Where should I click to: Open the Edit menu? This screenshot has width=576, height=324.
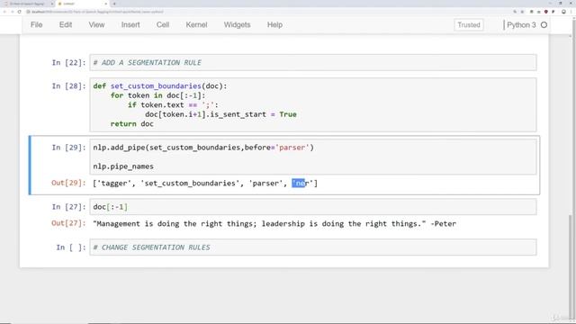coord(66,24)
